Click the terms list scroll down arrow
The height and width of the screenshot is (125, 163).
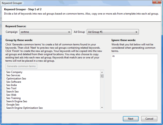102,108
